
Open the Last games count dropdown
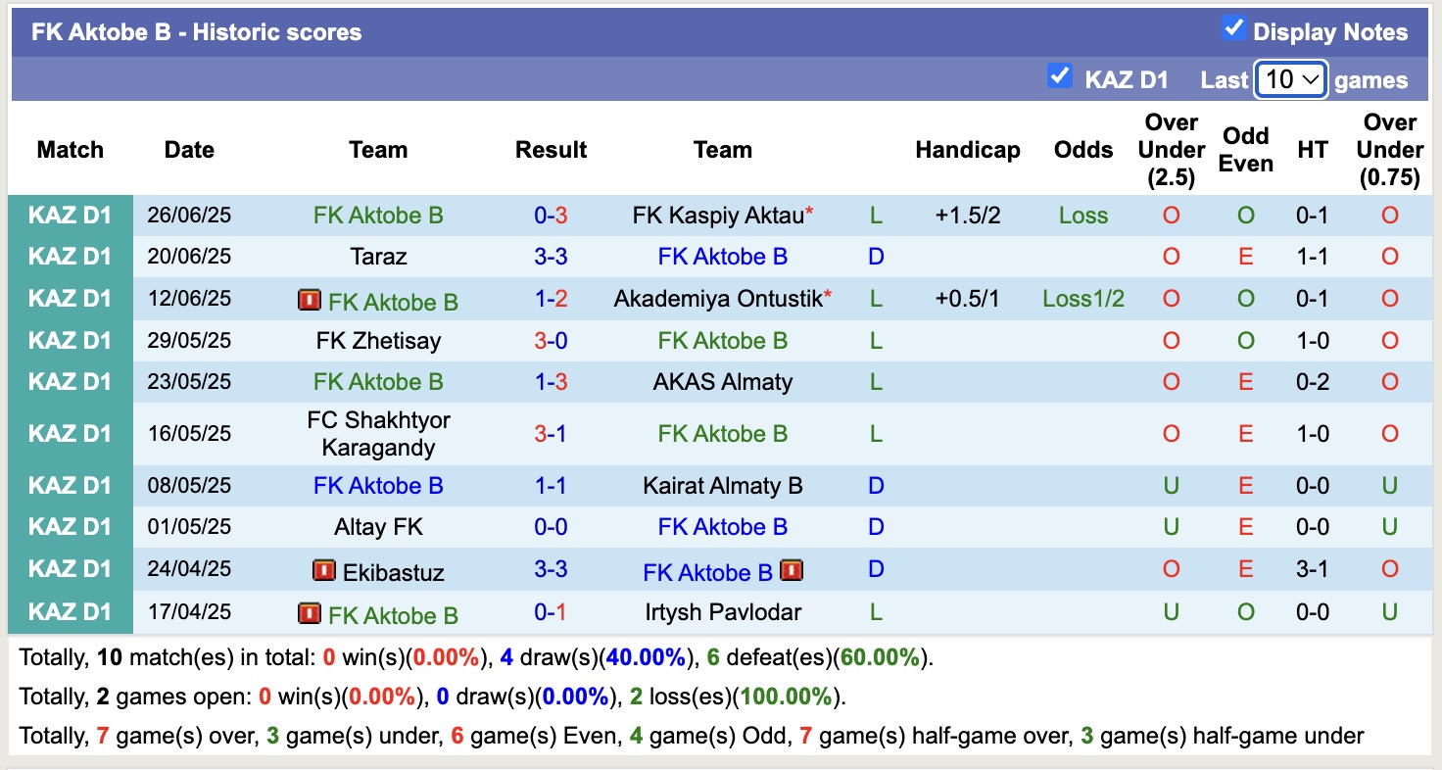point(1291,79)
